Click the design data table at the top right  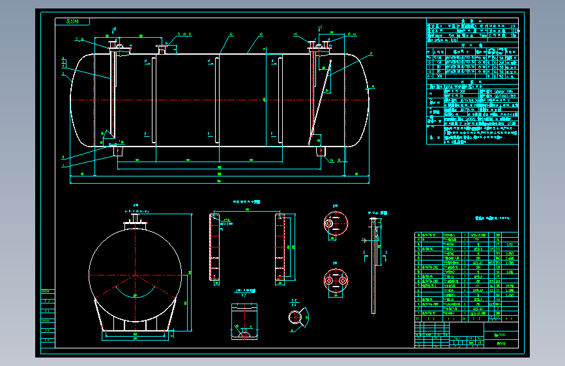[472, 31]
